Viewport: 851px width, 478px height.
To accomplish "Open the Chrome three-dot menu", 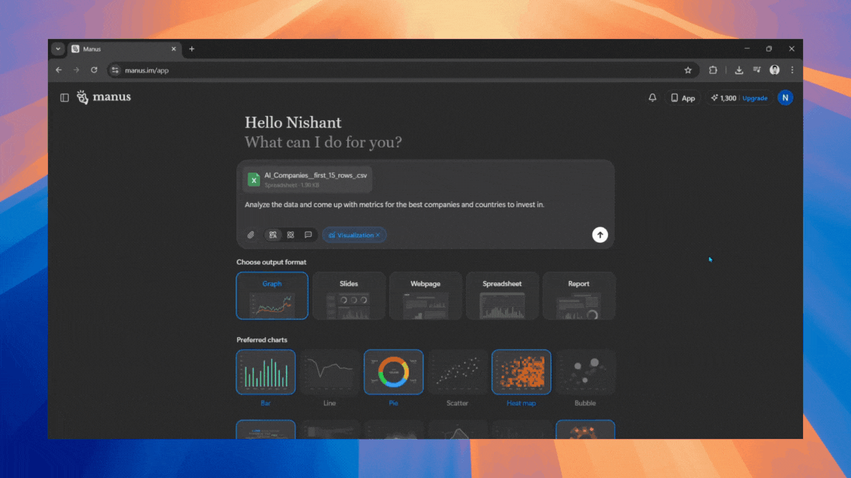I will (x=793, y=70).
